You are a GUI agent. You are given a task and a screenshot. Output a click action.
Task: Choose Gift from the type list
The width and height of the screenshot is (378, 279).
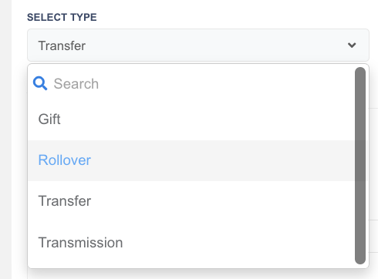pos(191,119)
